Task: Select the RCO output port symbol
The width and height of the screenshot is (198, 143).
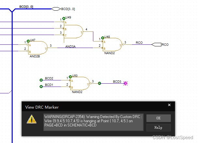Action: pyautogui.click(x=156, y=44)
